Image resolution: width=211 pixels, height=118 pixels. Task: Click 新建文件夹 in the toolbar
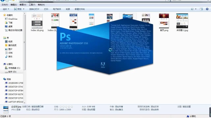click(x=80, y=9)
